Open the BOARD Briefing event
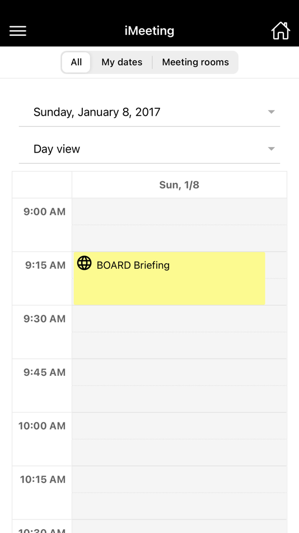The width and height of the screenshot is (299, 533). (169, 278)
